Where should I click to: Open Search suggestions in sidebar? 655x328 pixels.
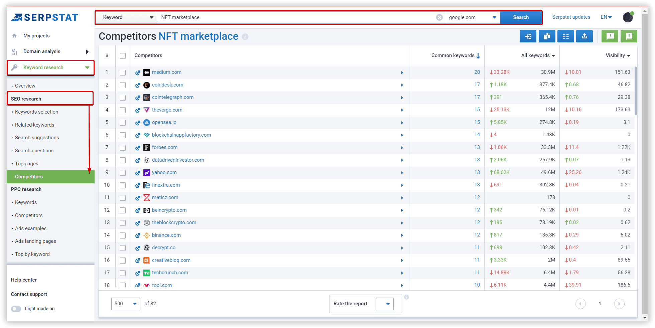coord(37,138)
